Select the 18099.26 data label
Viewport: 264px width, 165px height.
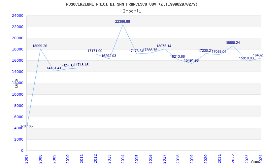(x=40, y=46)
